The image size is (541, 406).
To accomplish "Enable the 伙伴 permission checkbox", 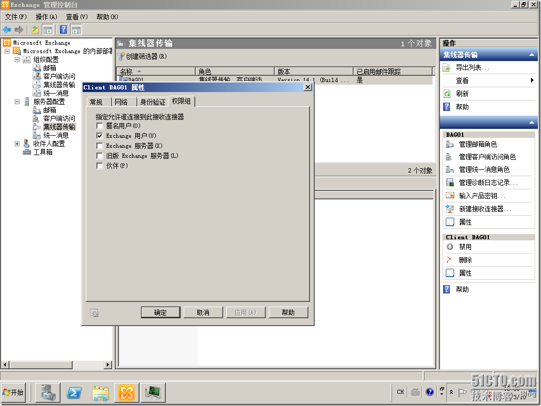I will point(99,166).
